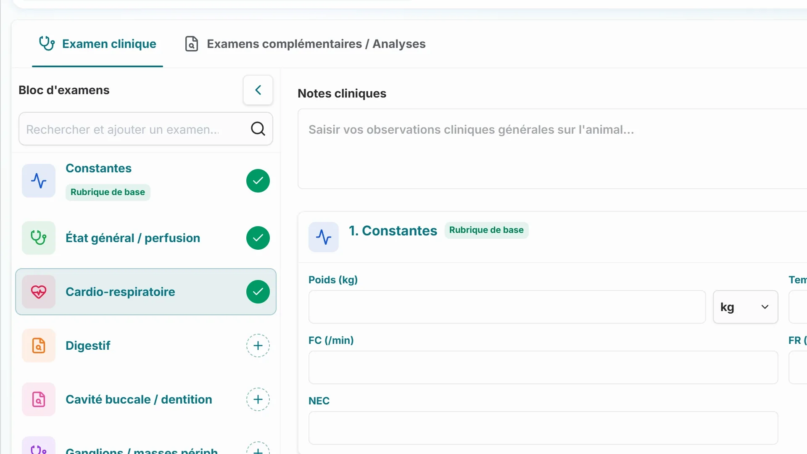Click Rubrique de base badge next to 1. Constantes

tap(486, 230)
